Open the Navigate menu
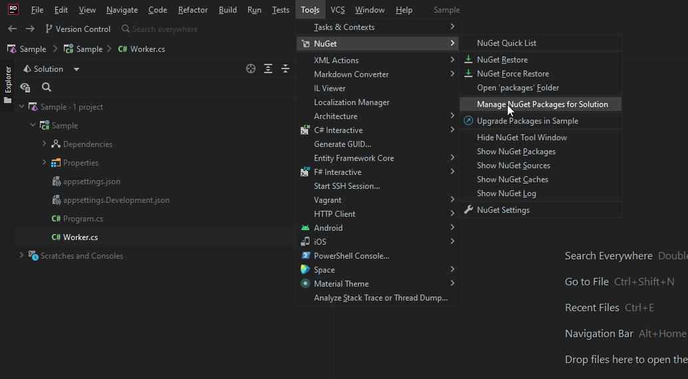688x379 pixels. tap(122, 10)
